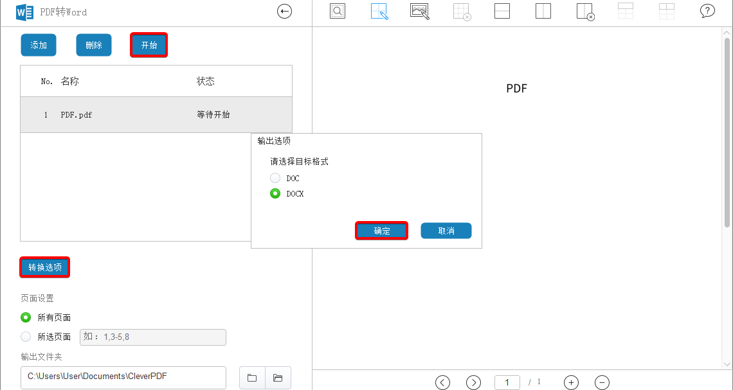Select the delete split line tool
Image resolution: width=733 pixels, height=390 pixels.
pos(585,11)
